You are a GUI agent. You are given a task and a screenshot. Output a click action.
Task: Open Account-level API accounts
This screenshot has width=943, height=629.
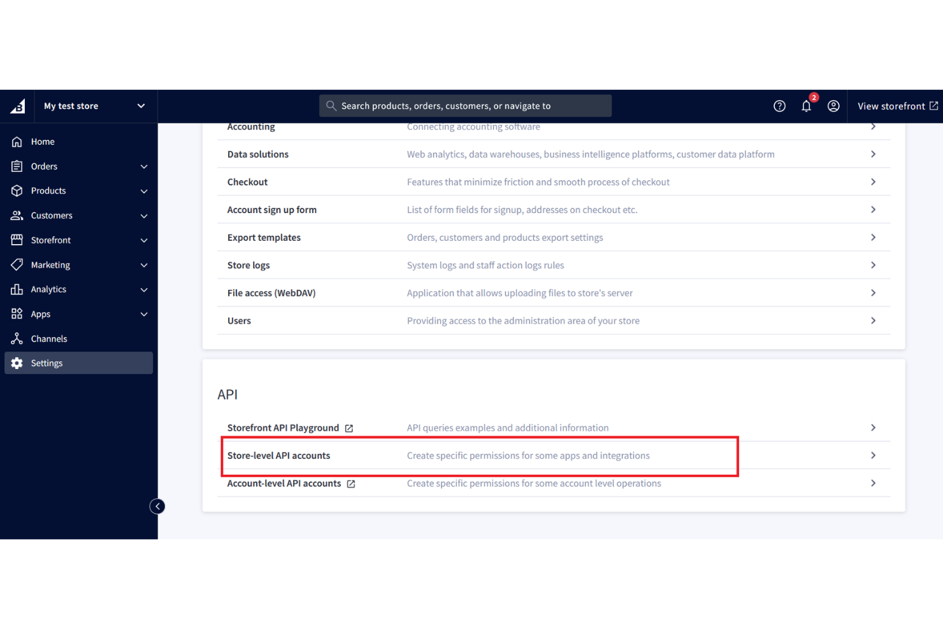[x=553, y=483]
